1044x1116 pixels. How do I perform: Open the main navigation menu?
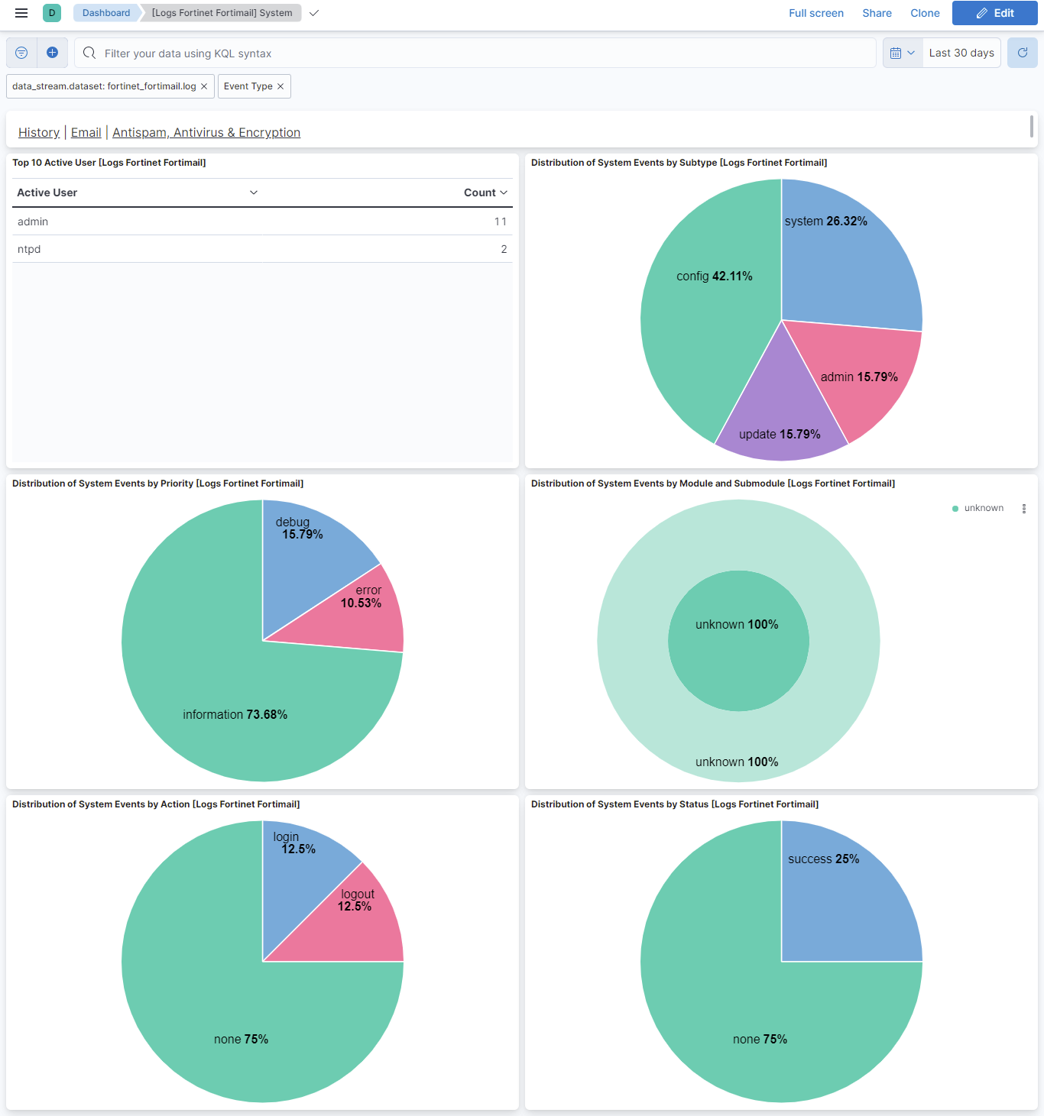pyautogui.click(x=21, y=13)
